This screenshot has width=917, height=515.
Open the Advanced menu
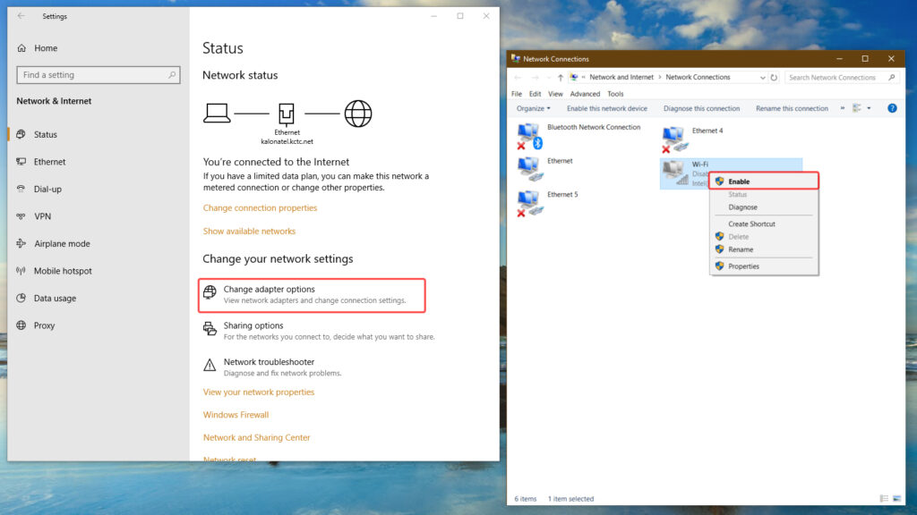point(585,94)
